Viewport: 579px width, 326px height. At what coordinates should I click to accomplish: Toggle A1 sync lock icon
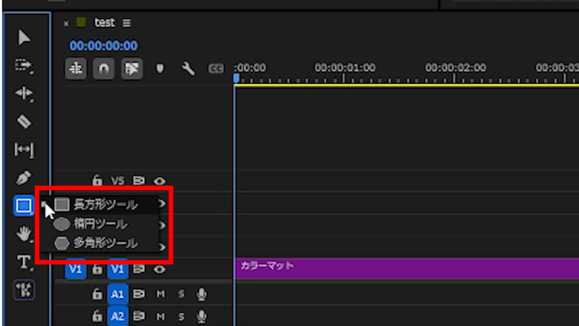[139, 294]
